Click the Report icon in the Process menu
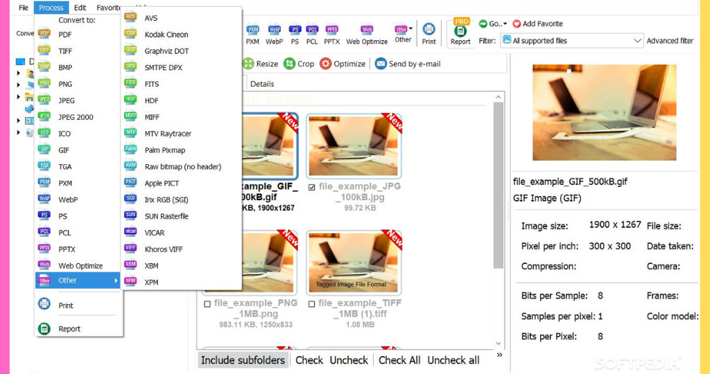This screenshot has width=710, height=374. pos(44,329)
